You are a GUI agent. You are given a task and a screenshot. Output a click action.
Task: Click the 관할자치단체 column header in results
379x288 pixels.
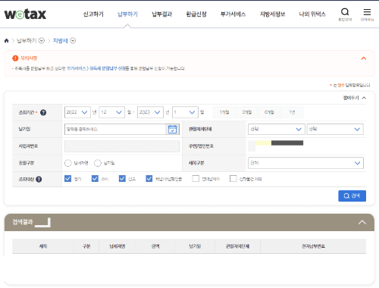(237, 246)
